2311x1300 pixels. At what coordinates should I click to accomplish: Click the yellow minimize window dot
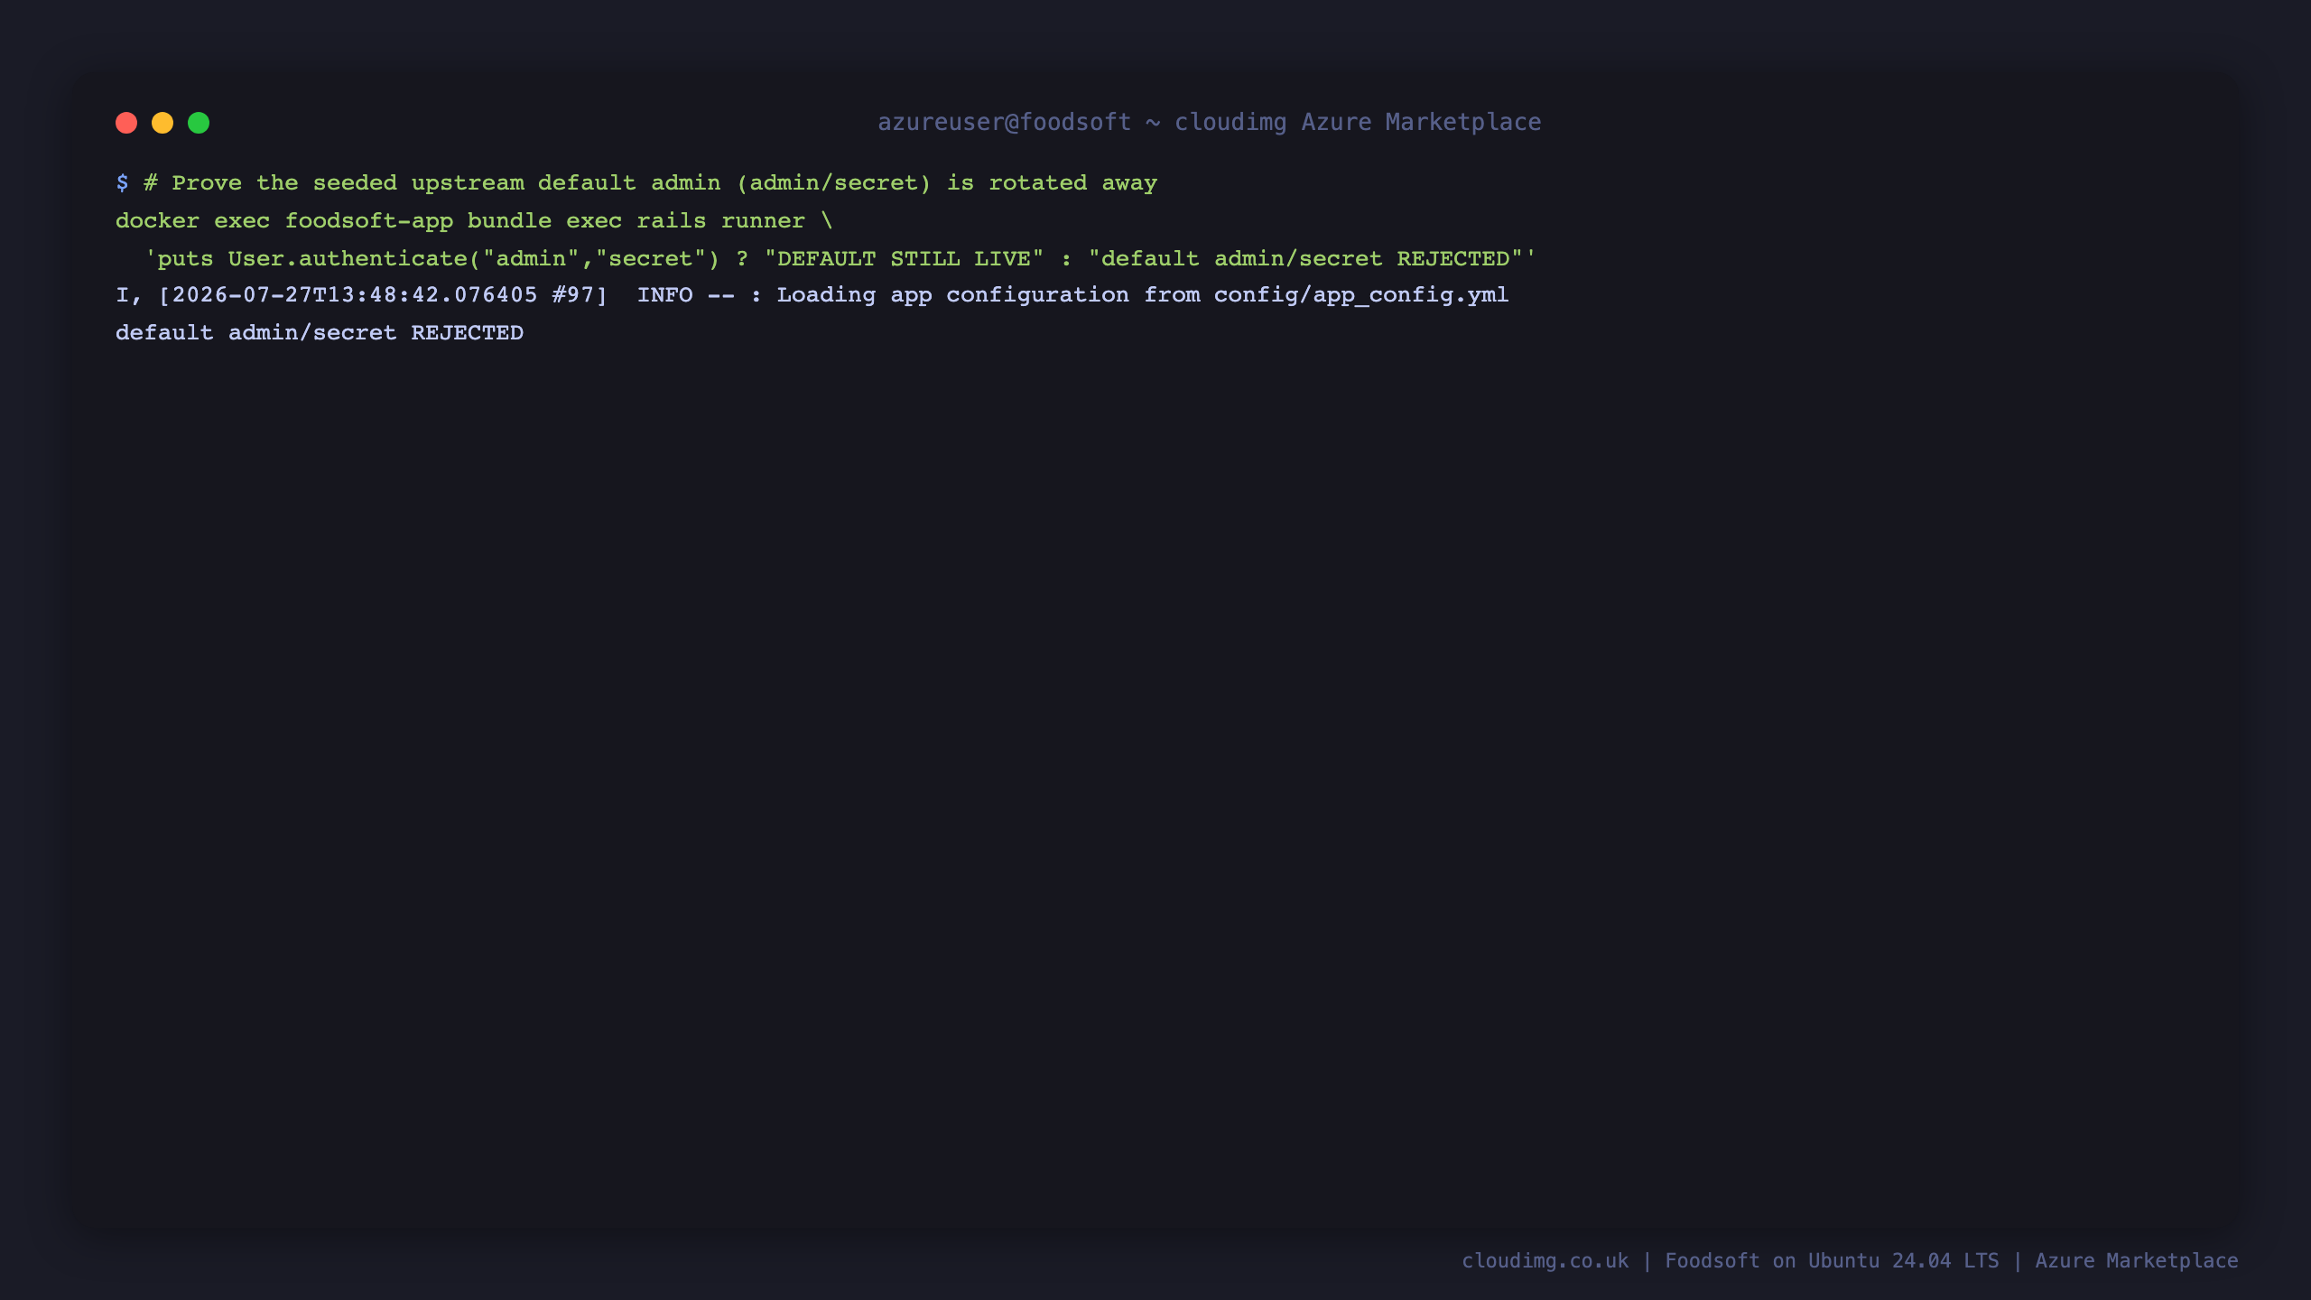click(162, 123)
